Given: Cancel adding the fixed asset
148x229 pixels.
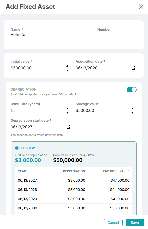Looking at the screenshot, I should (113, 223).
